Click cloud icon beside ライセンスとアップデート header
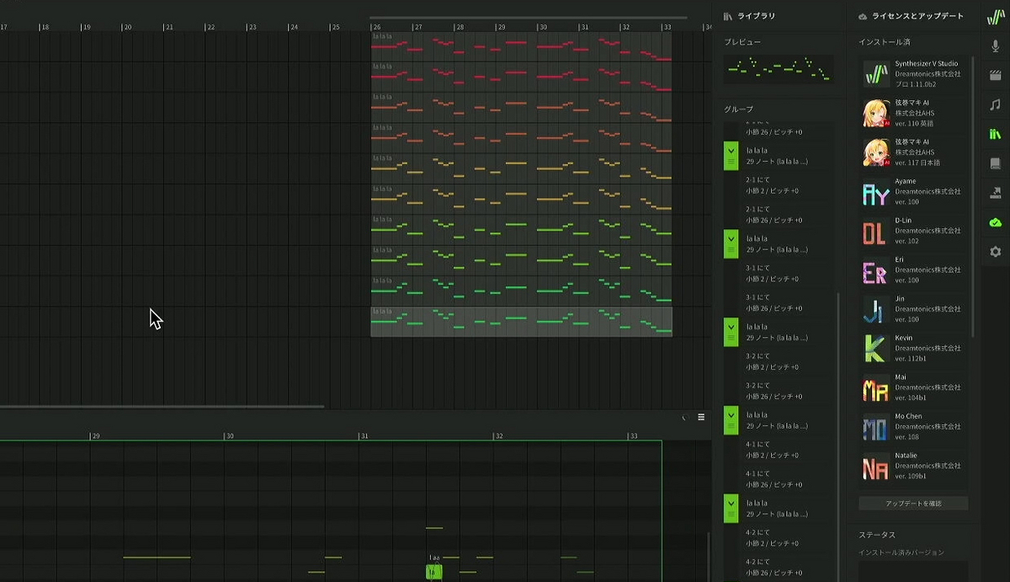The image size is (1010, 582). tap(863, 16)
